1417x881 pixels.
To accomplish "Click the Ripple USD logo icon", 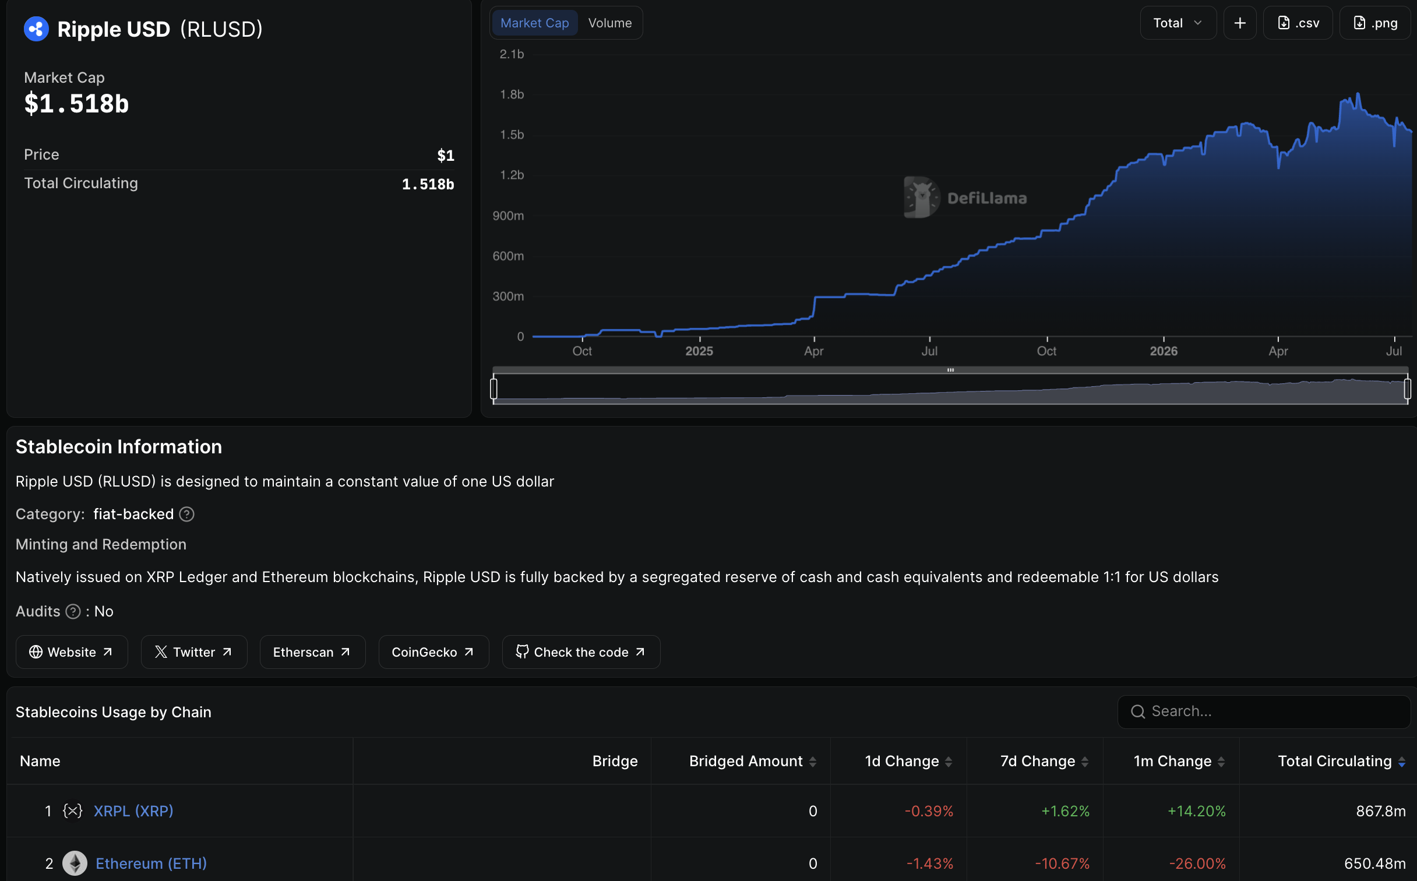I will point(36,29).
